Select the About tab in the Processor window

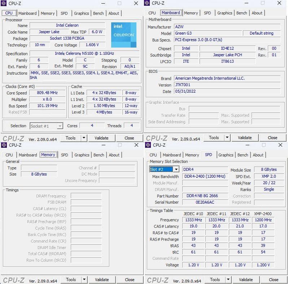(114, 13)
